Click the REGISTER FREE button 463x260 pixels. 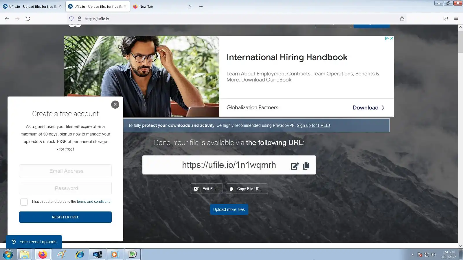point(65,217)
